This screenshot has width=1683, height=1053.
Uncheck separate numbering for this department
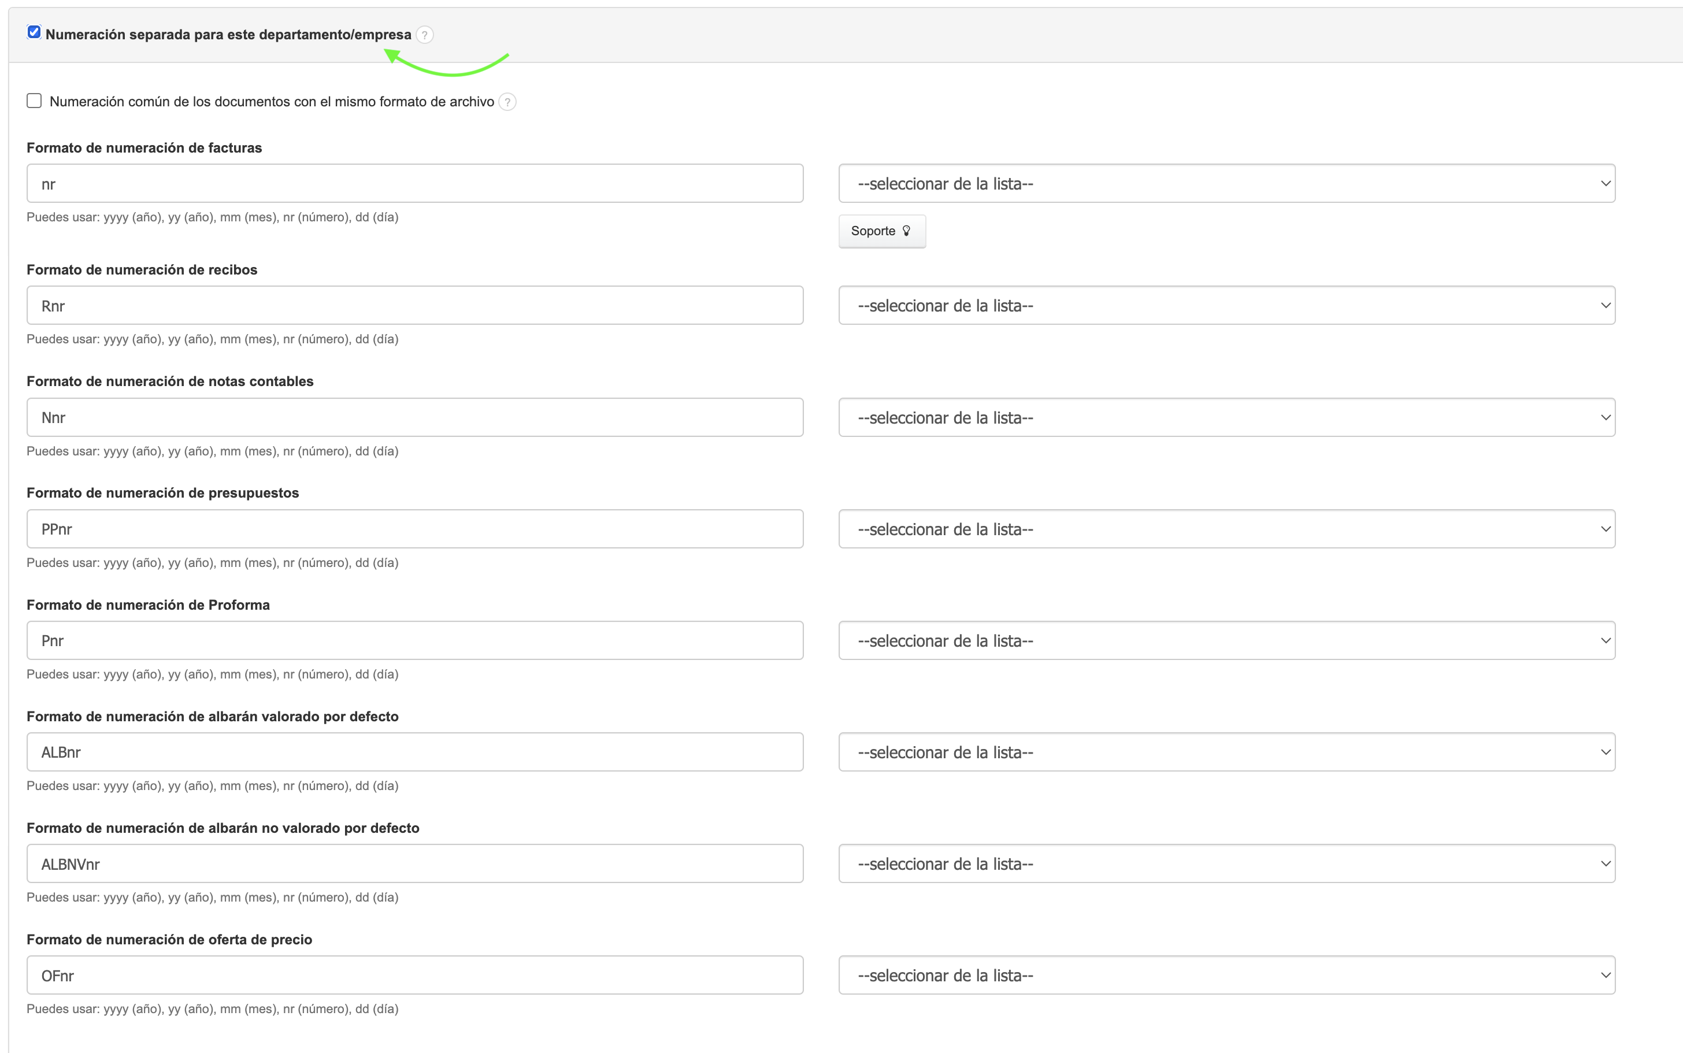[34, 32]
